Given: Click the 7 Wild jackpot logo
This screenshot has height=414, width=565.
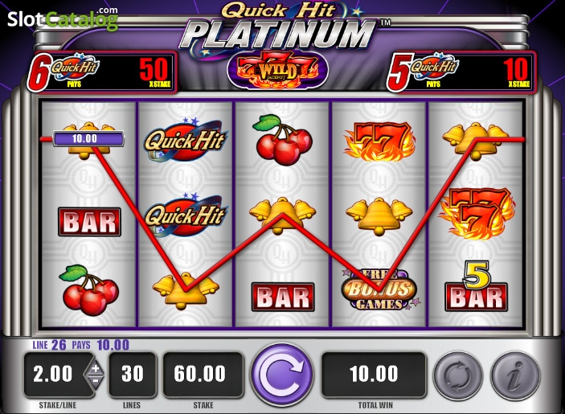Looking at the screenshot, I should (x=277, y=70).
